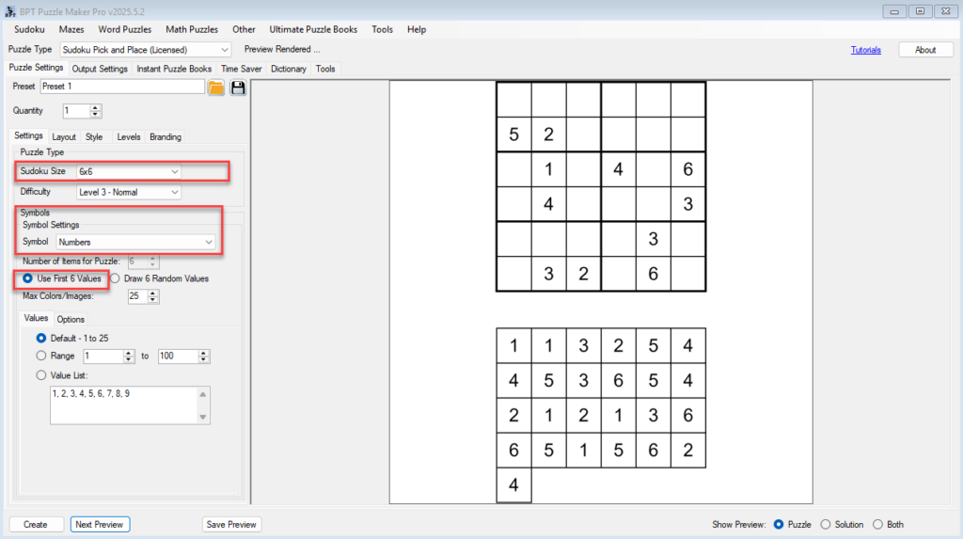Select the Settings sub-tab
This screenshot has width=963, height=539.
click(28, 135)
